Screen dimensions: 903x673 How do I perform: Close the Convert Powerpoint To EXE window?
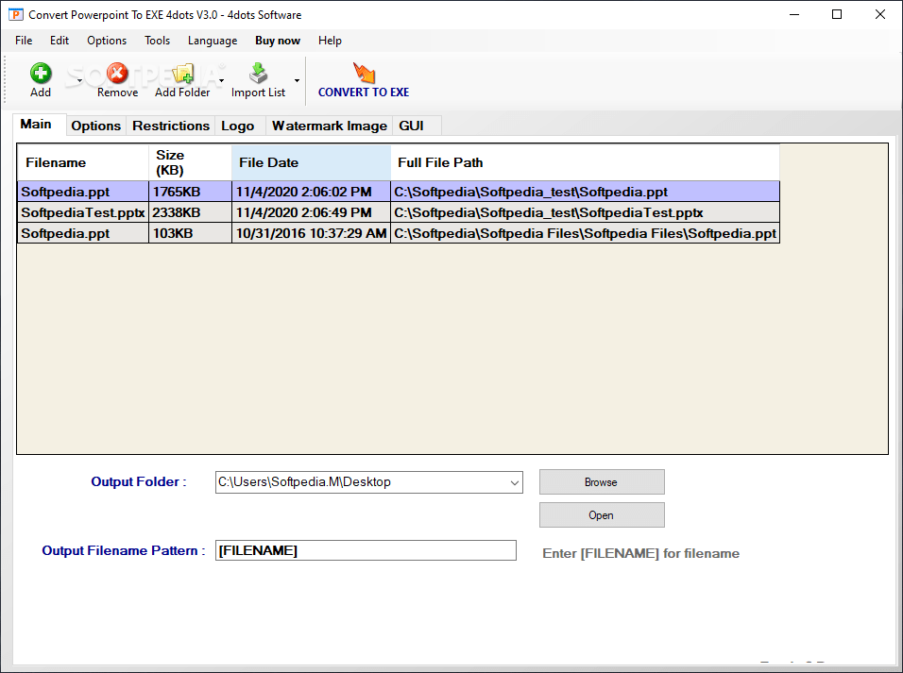tap(880, 14)
